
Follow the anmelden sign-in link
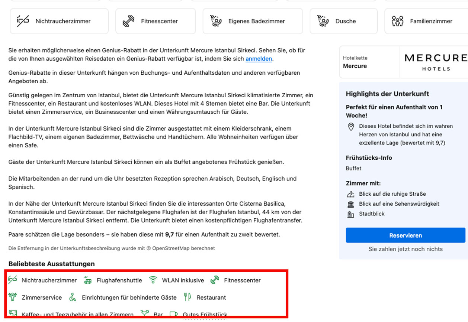click(259, 59)
